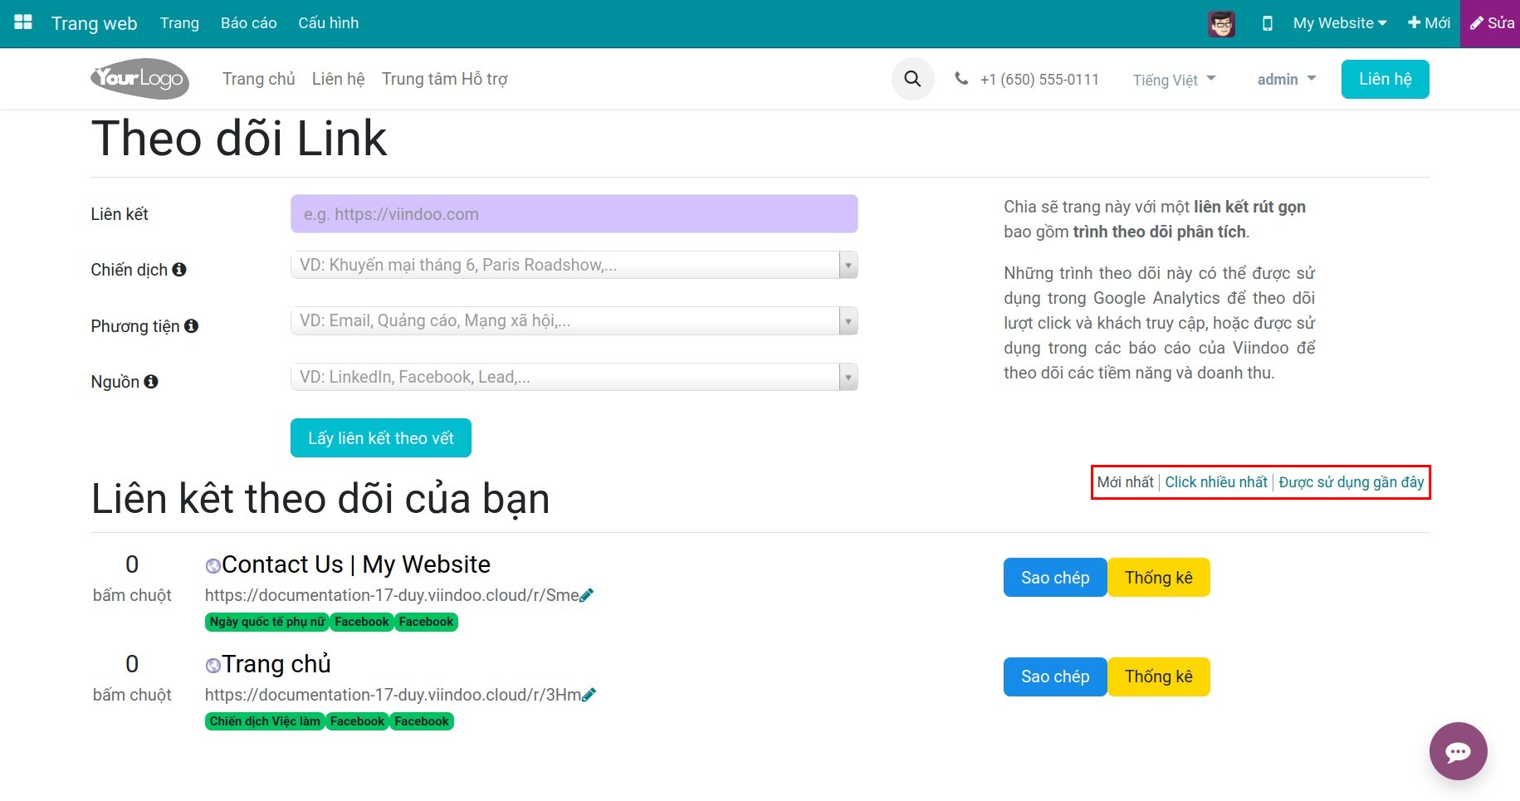This screenshot has width=1520, height=801.
Task: Open Liên hệ in site navigation
Action: click(x=339, y=79)
